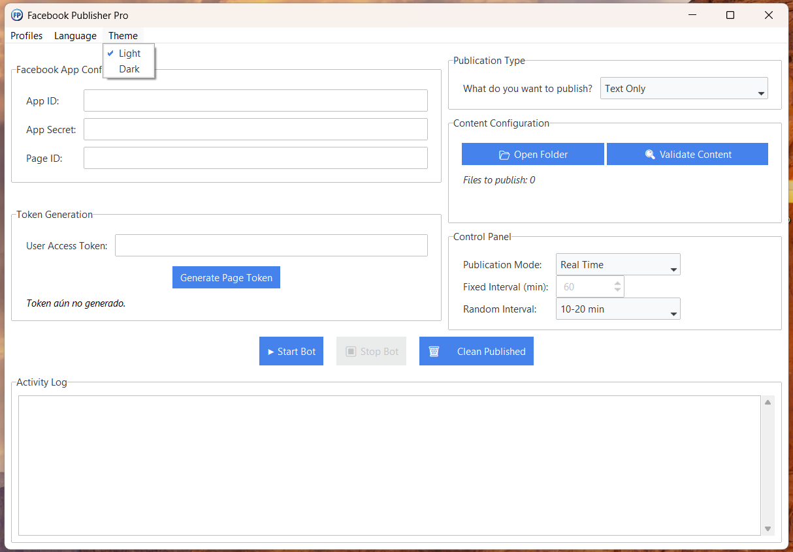793x552 pixels.
Task: Click the folder icon on Open Folder
Action: tap(504, 155)
